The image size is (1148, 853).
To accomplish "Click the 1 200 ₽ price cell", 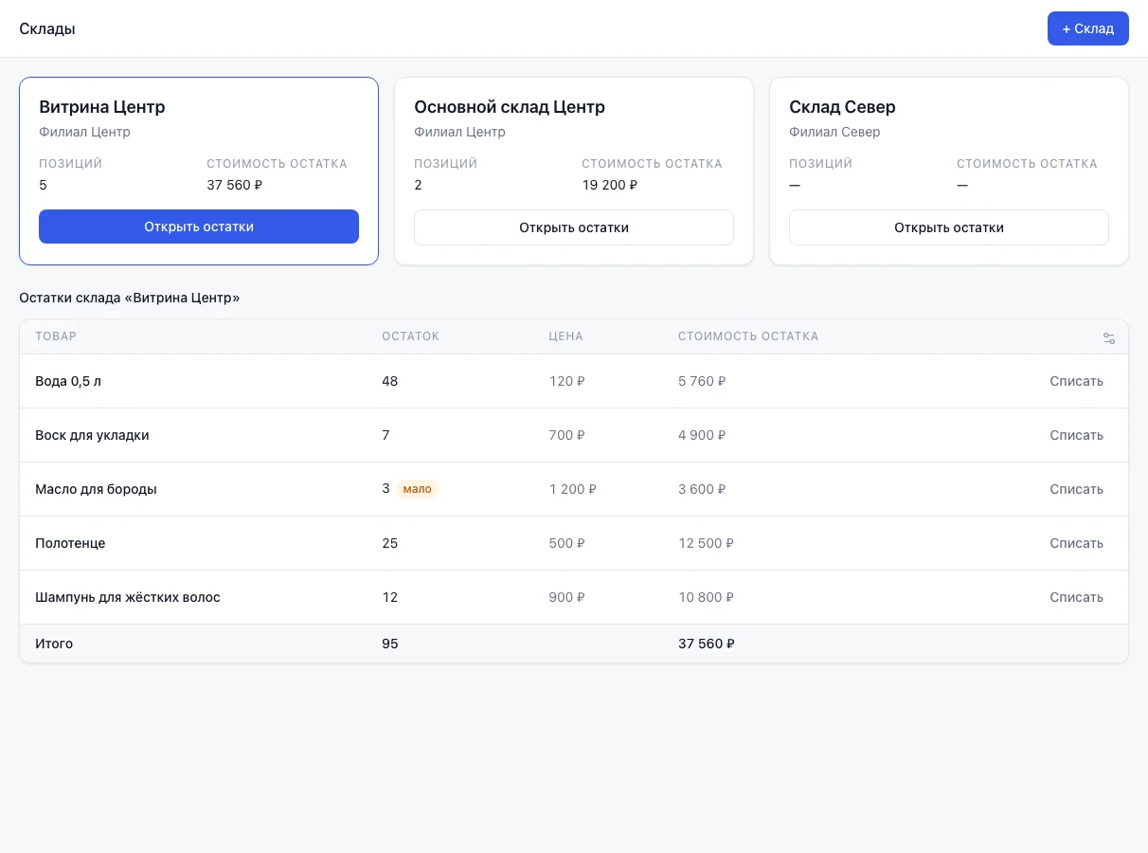I will pos(573,489).
